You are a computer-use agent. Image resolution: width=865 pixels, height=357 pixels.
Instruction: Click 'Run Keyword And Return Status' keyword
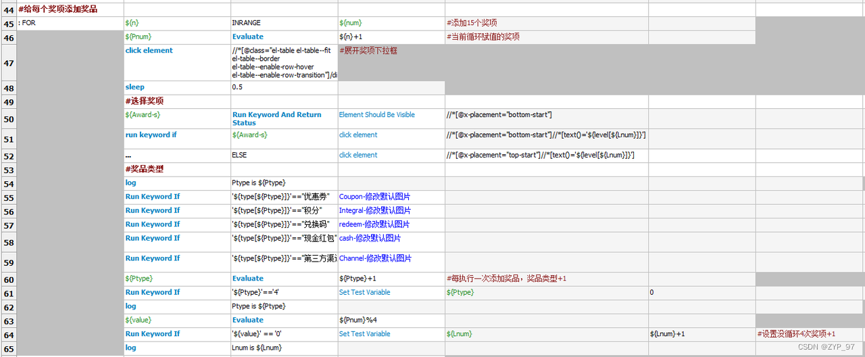(x=284, y=118)
